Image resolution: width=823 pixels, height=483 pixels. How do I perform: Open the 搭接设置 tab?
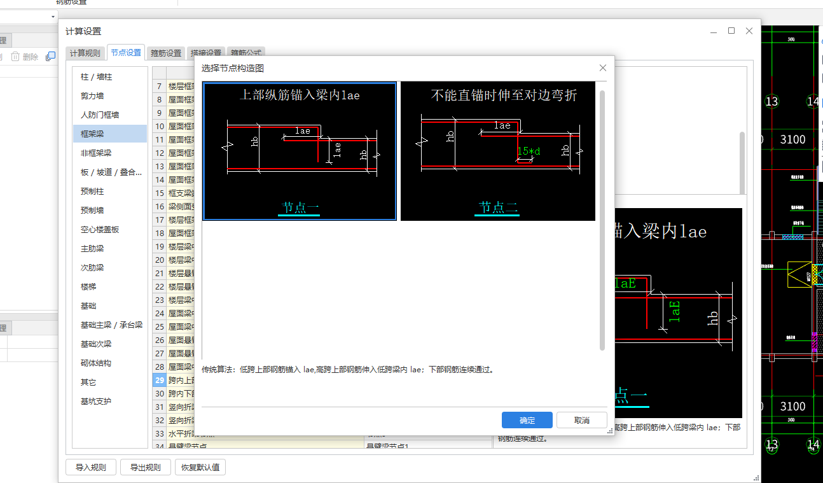pos(206,53)
